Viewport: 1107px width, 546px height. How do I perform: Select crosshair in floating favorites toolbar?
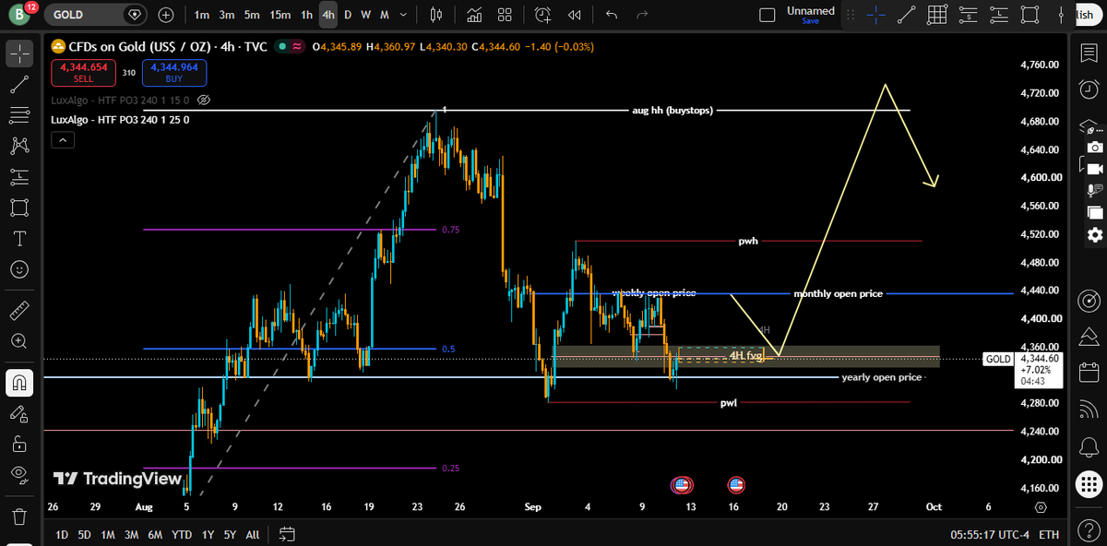tap(876, 15)
